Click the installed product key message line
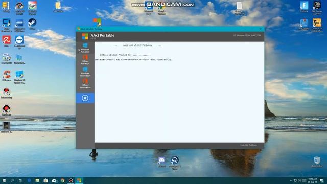The image size is (327, 184). pyautogui.click(x=133, y=60)
